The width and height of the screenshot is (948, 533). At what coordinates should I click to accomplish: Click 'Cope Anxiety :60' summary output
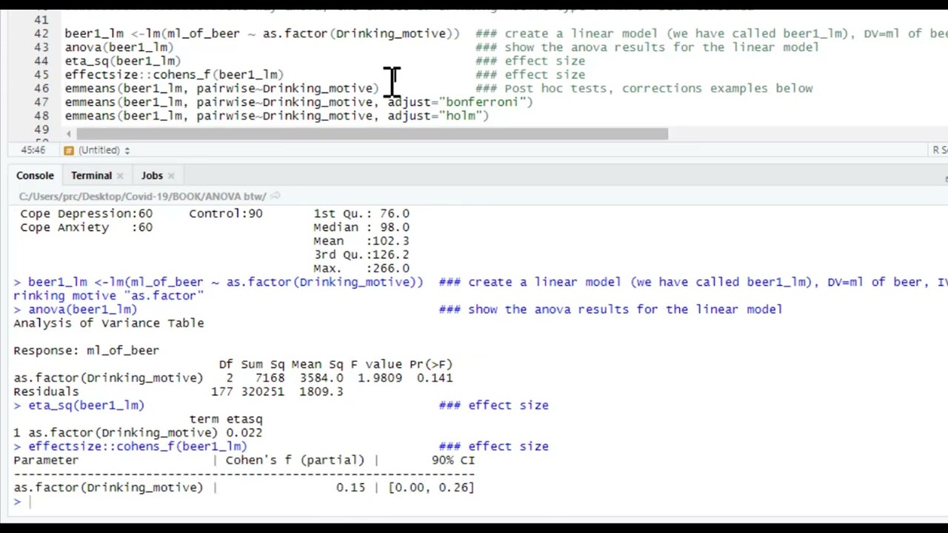point(86,227)
